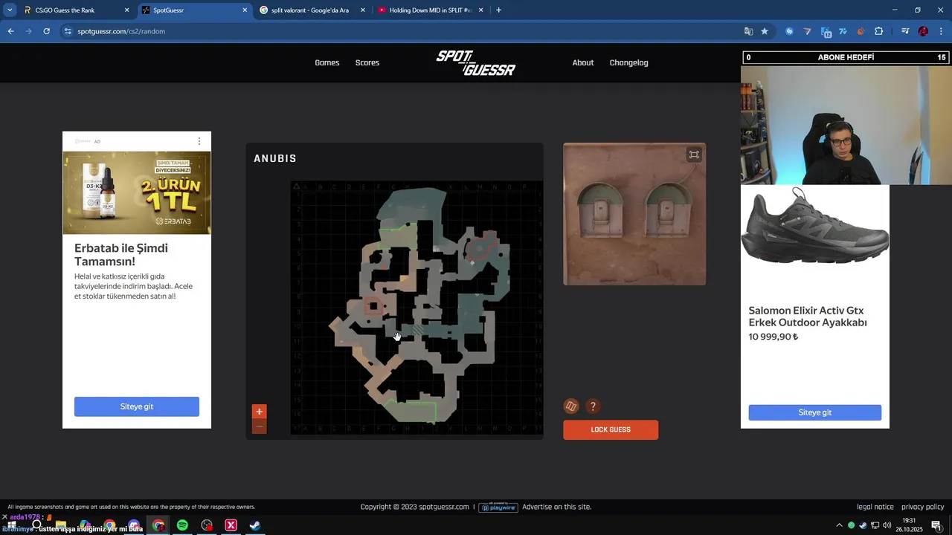Viewport: 952px width, 535px height.
Task: Open the About page
Action: coord(583,62)
